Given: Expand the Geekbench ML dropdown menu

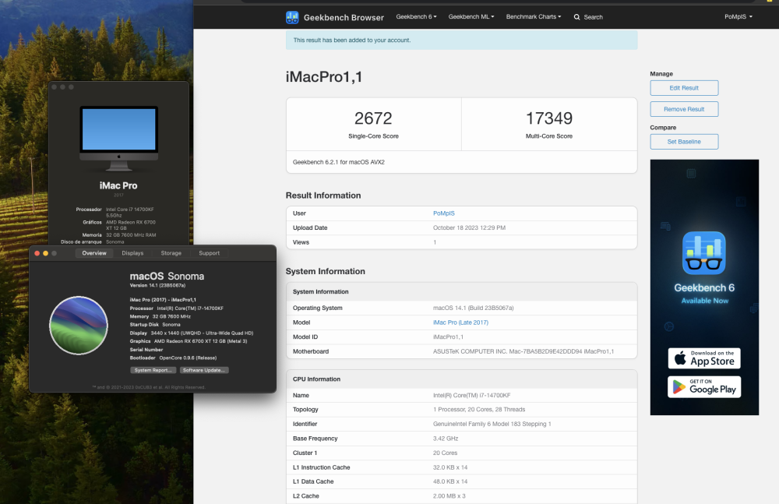Looking at the screenshot, I should [471, 17].
